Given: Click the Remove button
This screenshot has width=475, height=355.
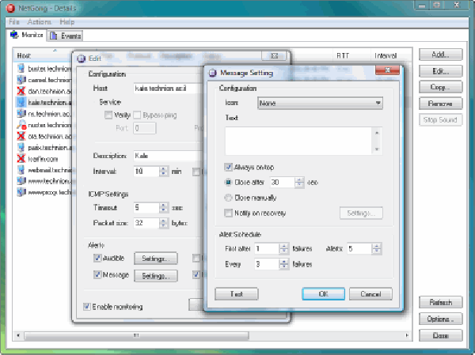Looking at the screenshot, I should (x=440, y=104).
